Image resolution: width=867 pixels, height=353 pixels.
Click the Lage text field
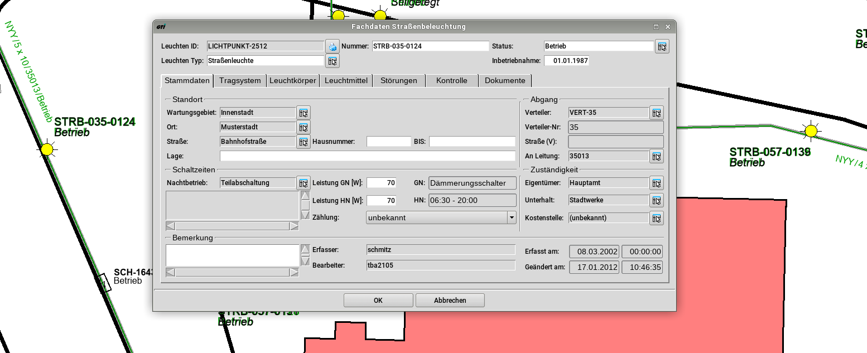click(x=367, y=156)
